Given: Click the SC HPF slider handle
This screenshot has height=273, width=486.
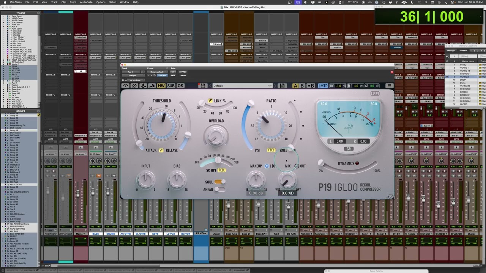Looking at the screenshot, I should [x=218, y=161].
